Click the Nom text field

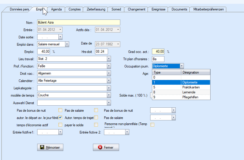click(x=78, y=22)
